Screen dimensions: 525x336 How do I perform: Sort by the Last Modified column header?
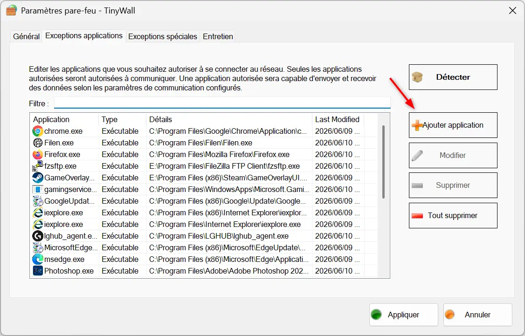[338, 119]
